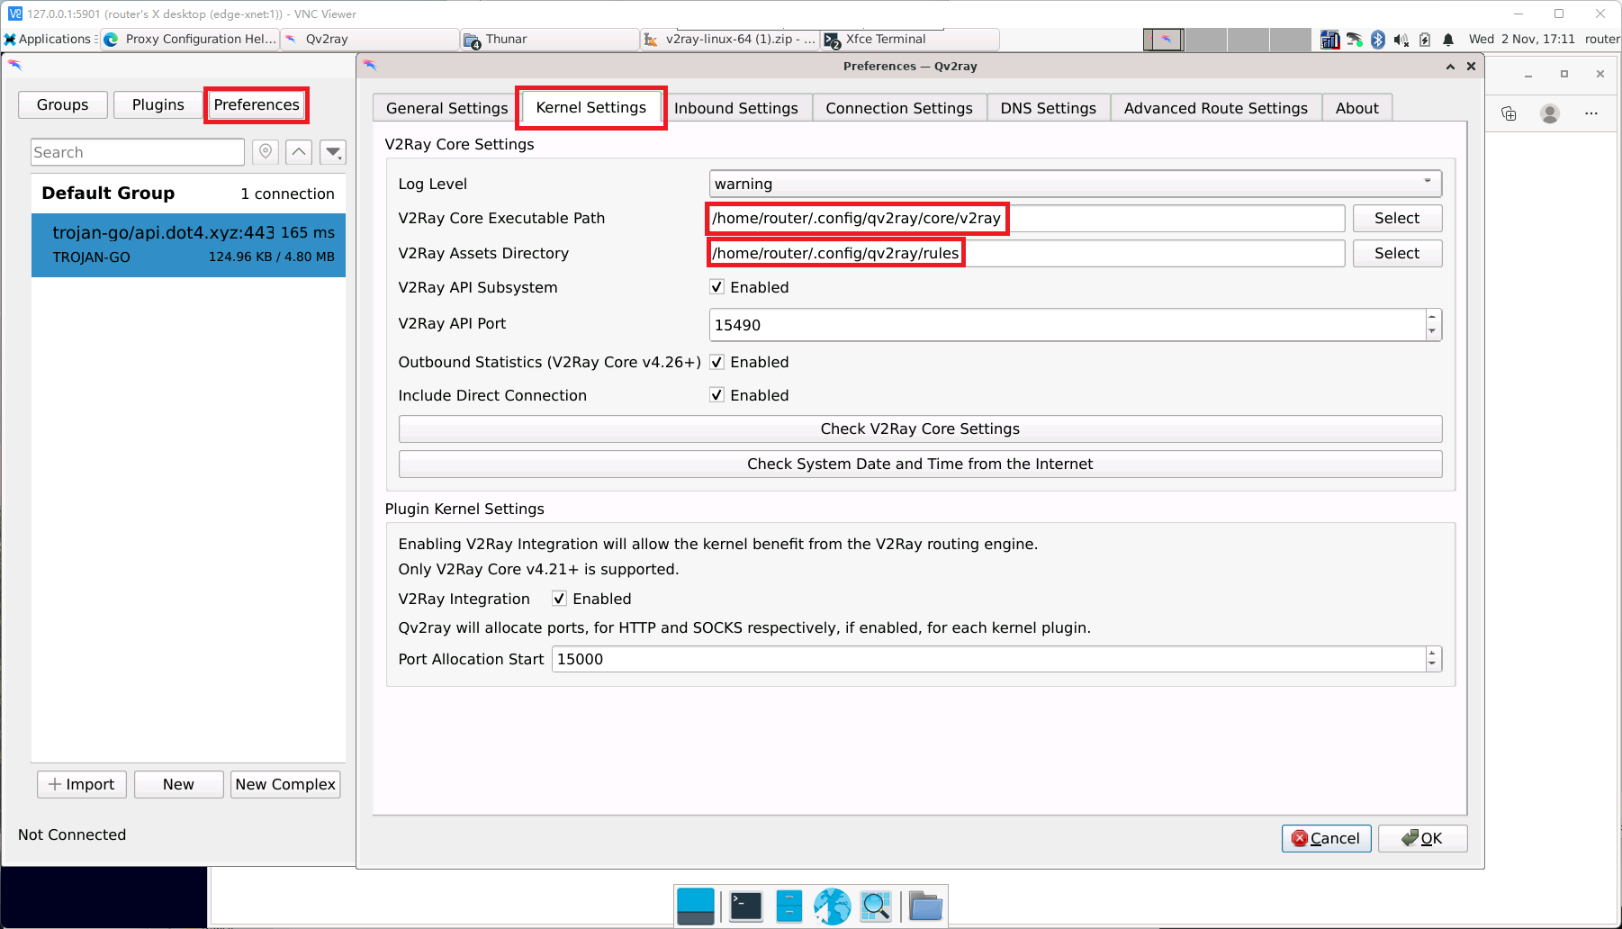Click the Port Allocation Start field
The width and height of the screenshot is (1622, 929).
click(988, 659)
